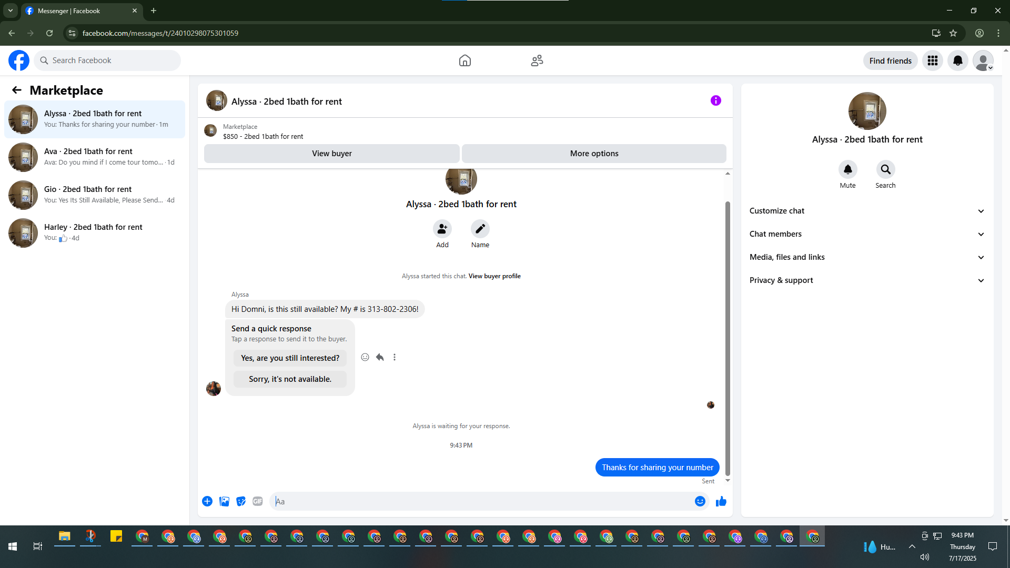Open the browser tab search dropdown
The width and height of the screenshot is (1010, 568).
click(x=11, y=11)
